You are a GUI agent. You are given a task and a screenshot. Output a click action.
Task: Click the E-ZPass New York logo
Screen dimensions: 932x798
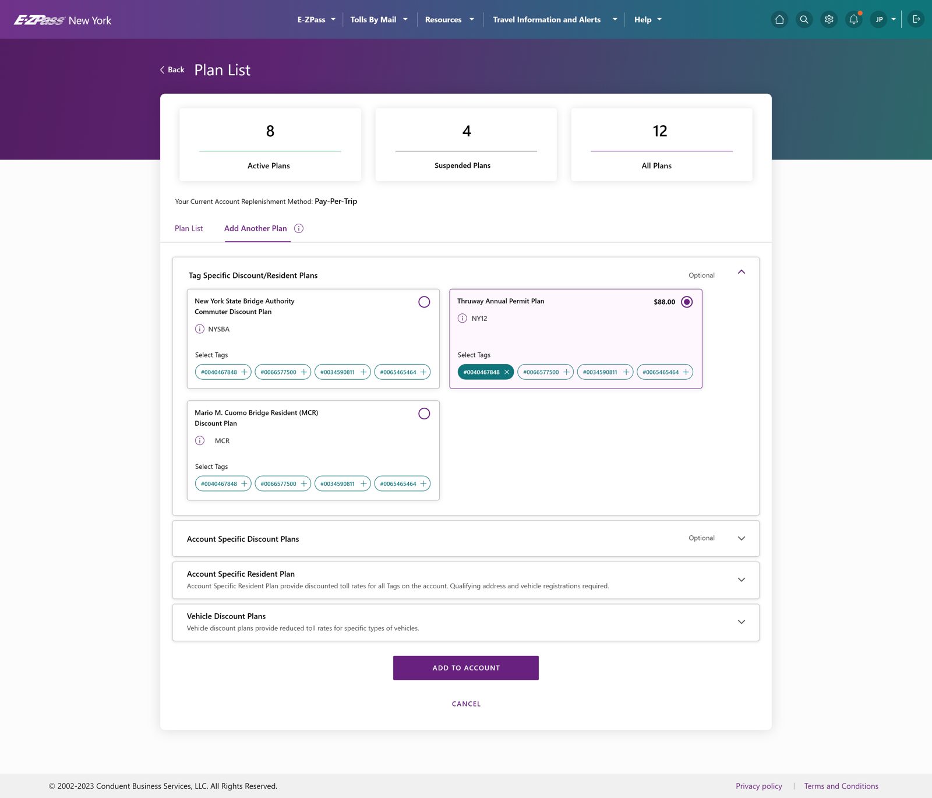tap(62, 20)
